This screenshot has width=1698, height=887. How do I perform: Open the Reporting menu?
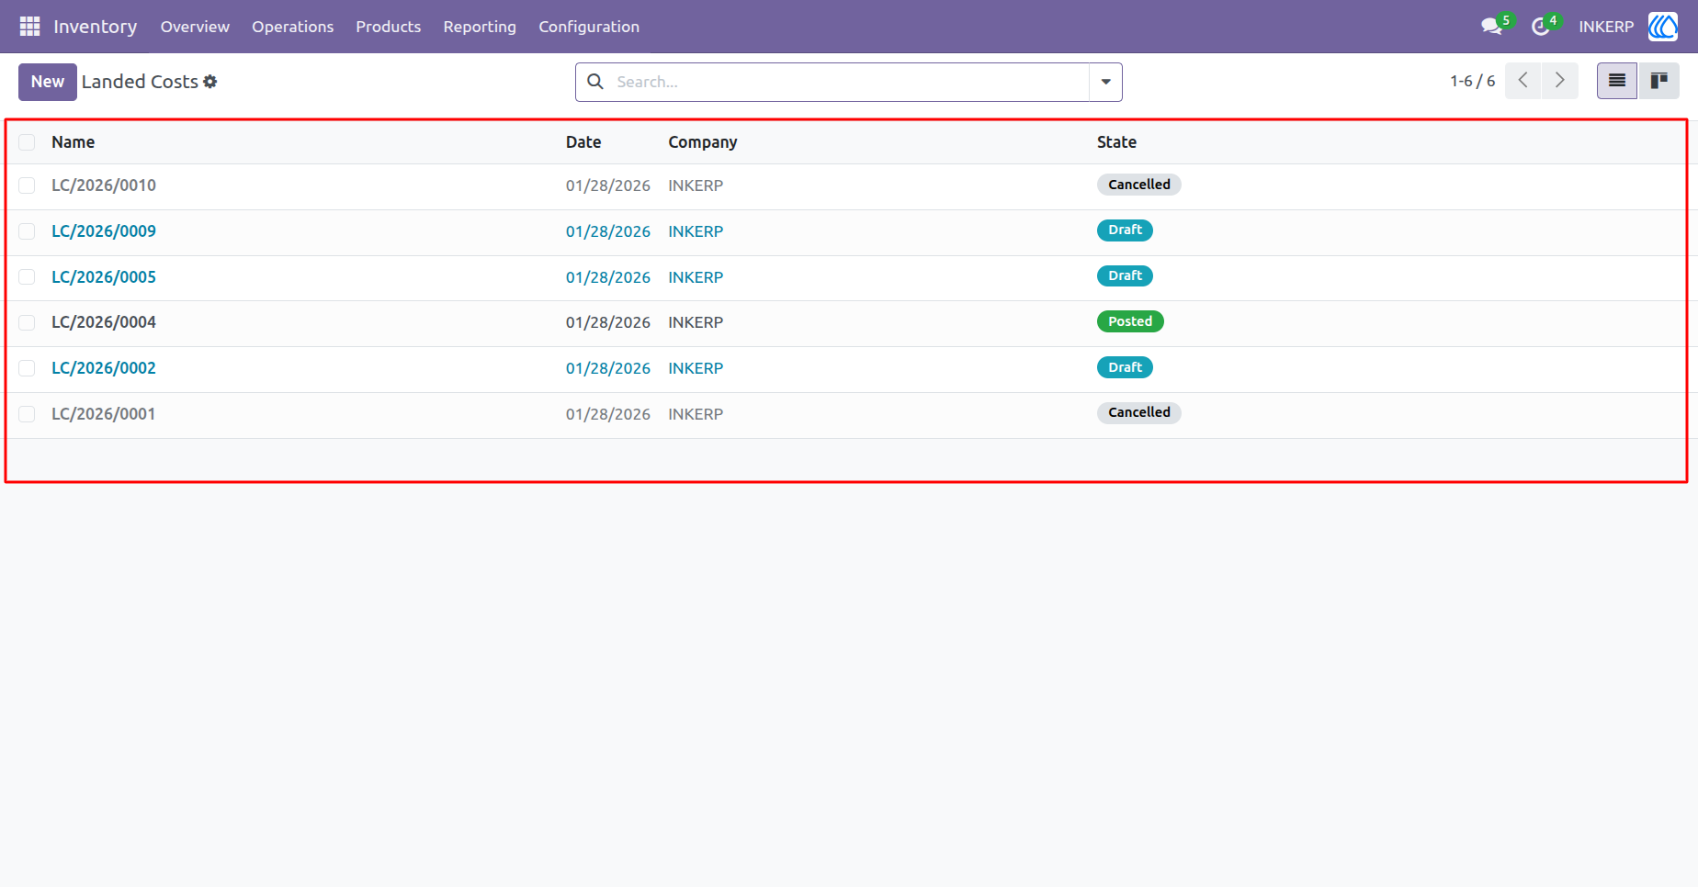[x=480, y=27]
